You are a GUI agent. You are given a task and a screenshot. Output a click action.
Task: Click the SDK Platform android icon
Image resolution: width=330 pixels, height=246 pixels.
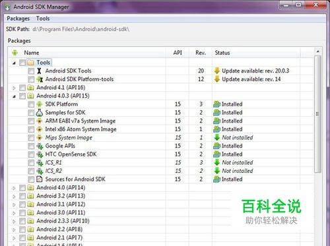(x=40, y=104)
